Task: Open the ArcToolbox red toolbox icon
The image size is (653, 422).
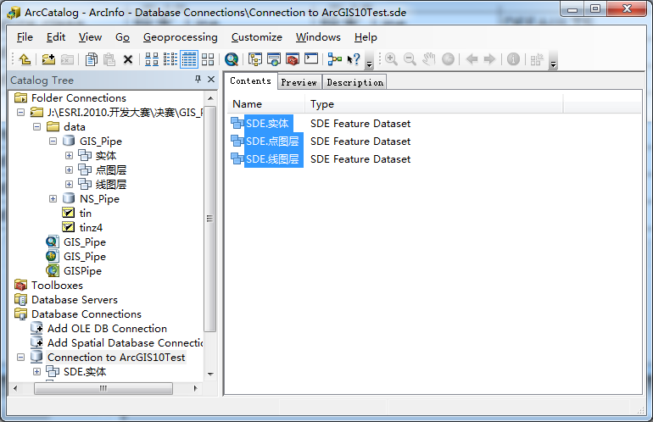Action: point(293,59)
